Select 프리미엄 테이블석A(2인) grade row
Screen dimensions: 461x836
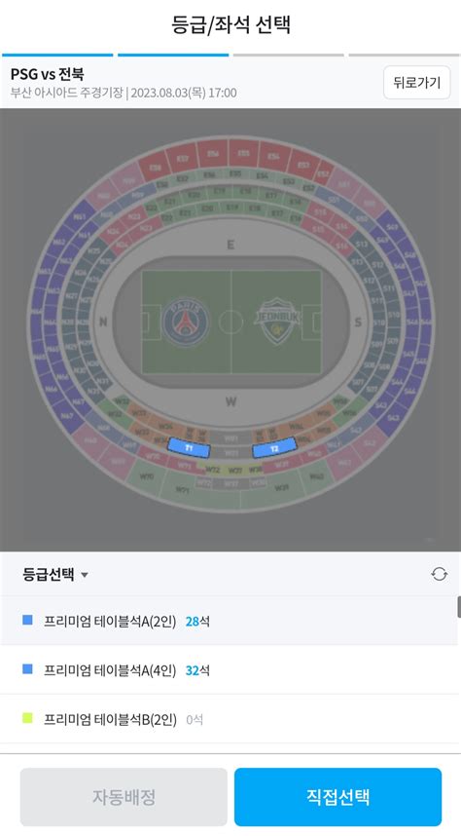(229, 621)
